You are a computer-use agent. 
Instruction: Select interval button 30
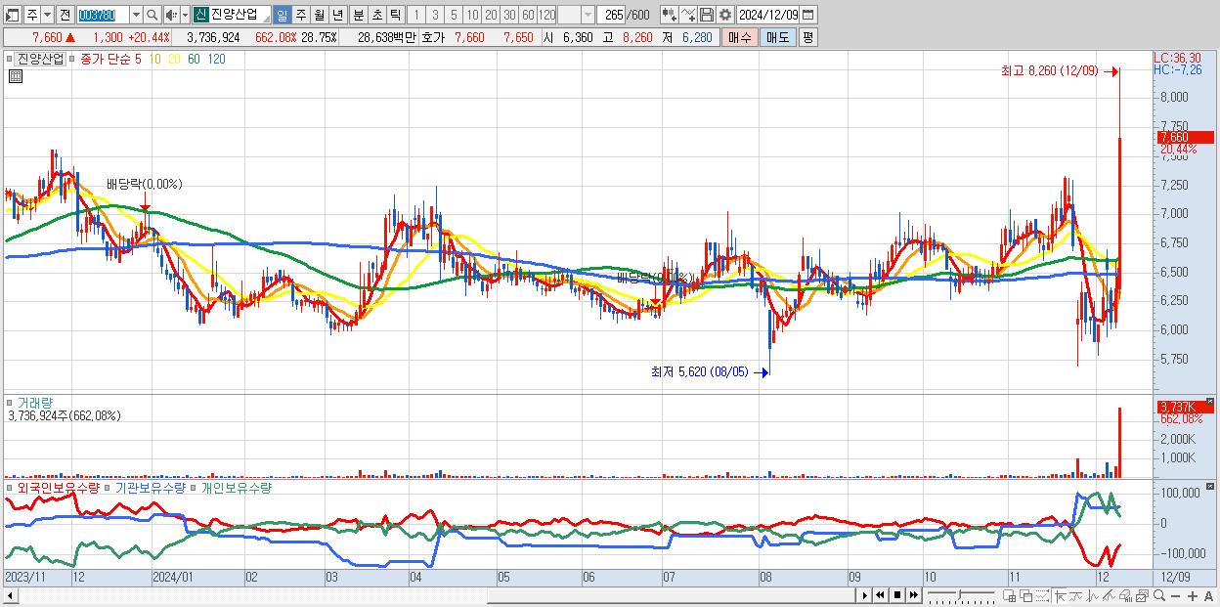click(x=509, y=15)
